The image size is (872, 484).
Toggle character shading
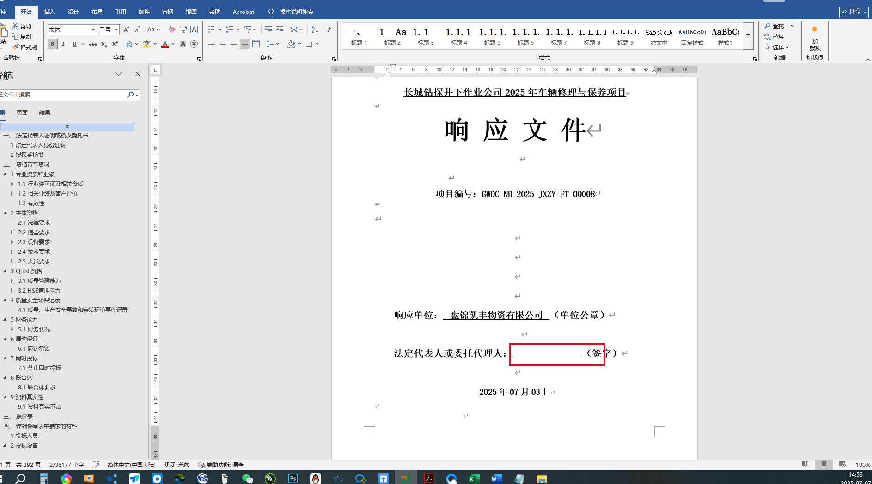183,44
